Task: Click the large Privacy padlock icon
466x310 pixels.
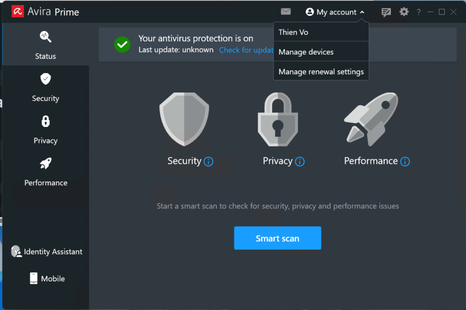Action: (278, 119)
